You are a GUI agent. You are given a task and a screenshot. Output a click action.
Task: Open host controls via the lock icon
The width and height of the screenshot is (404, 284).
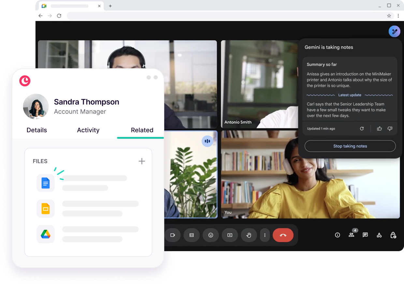click(393, 235)
